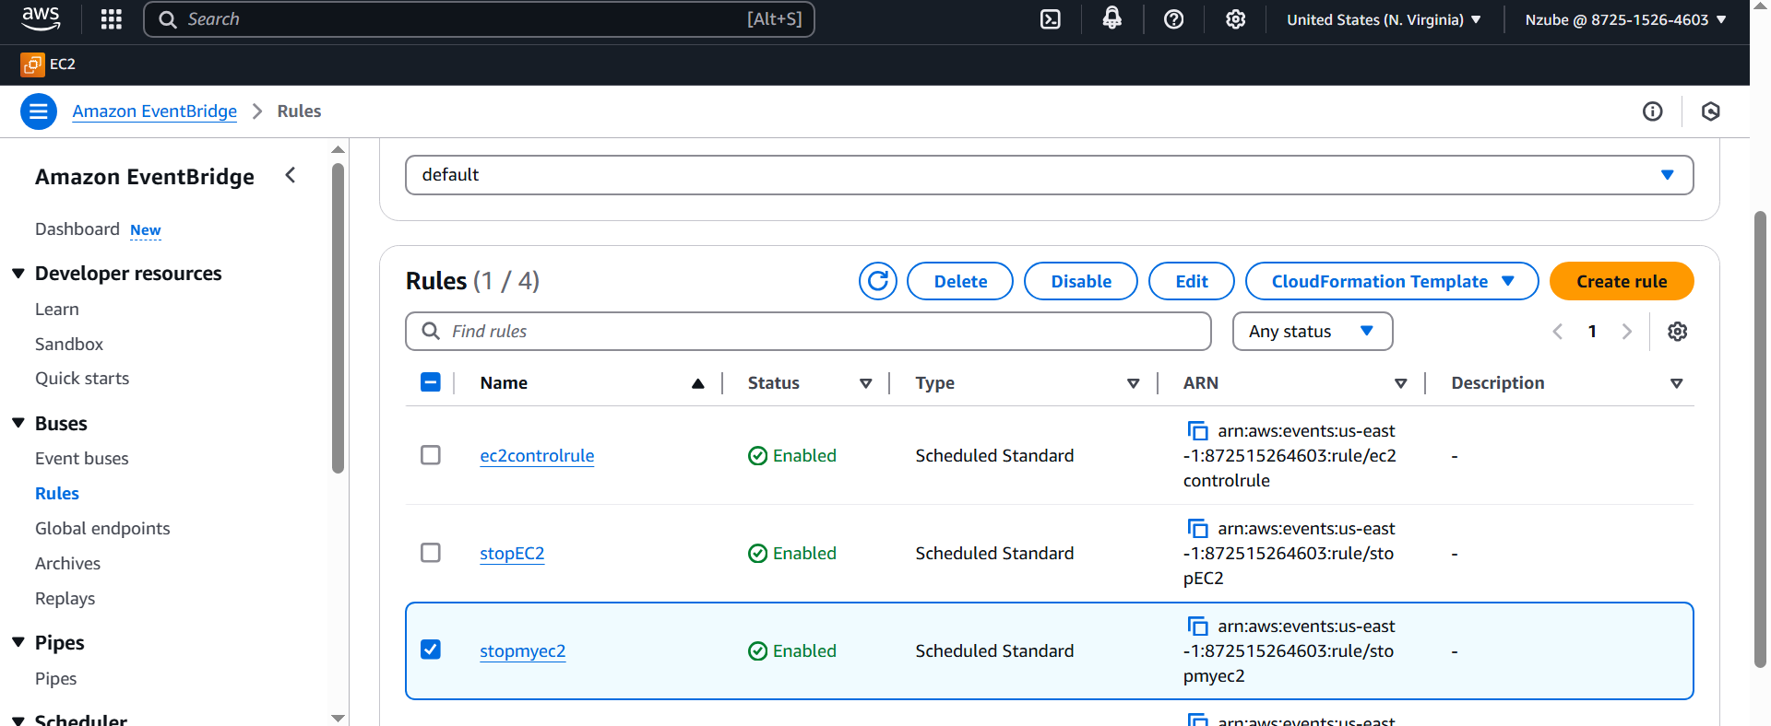
Task: Launch CloudShell terminal icon
Action: pyautogui.click(x=1051, y=19)
